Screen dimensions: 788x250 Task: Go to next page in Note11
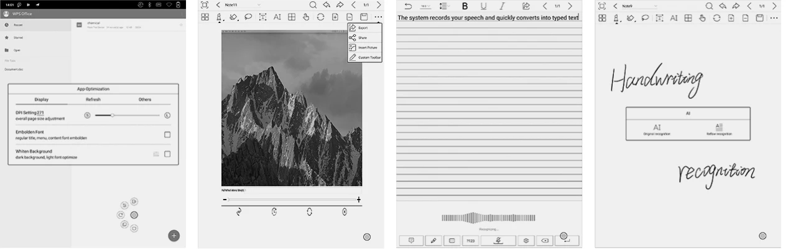tap(379, 5)
